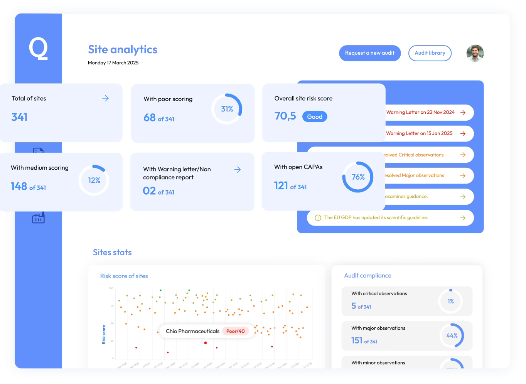Click arrow beside Warning Letter 22 Nov 2024
This screenshot has height=384, width=526.
tap(463, 113)
